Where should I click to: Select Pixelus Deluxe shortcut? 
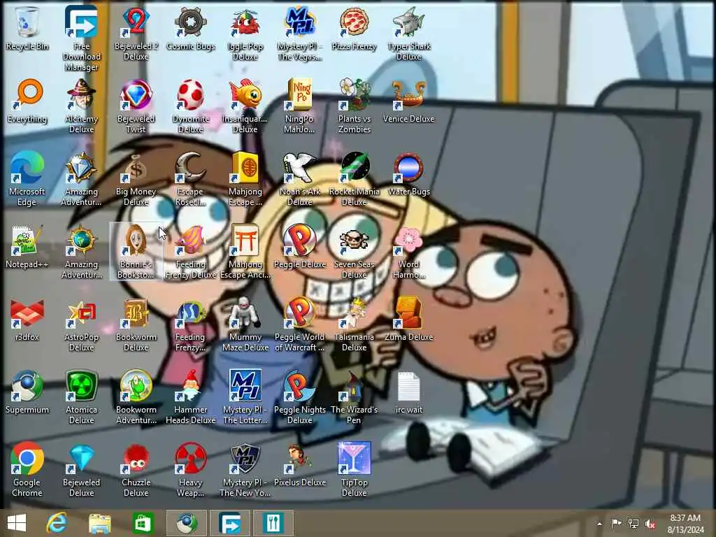299,465
